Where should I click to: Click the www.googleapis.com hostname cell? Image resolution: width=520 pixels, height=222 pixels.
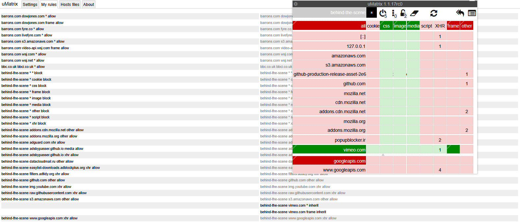(329, 170)
